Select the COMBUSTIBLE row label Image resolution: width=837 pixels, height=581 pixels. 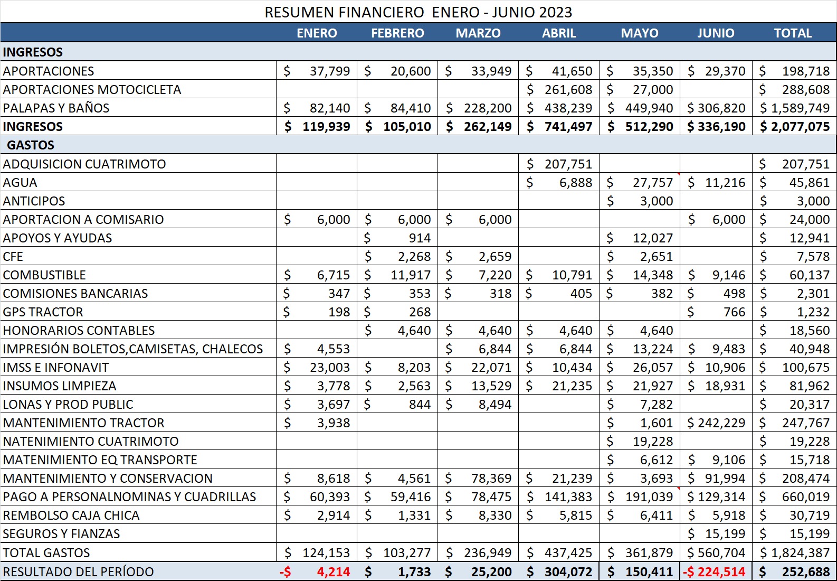[44, 275]
